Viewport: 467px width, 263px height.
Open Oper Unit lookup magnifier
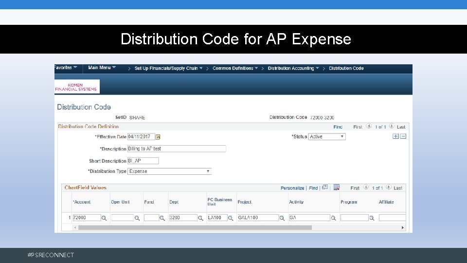pyautogui.click(x=137, y=218)
